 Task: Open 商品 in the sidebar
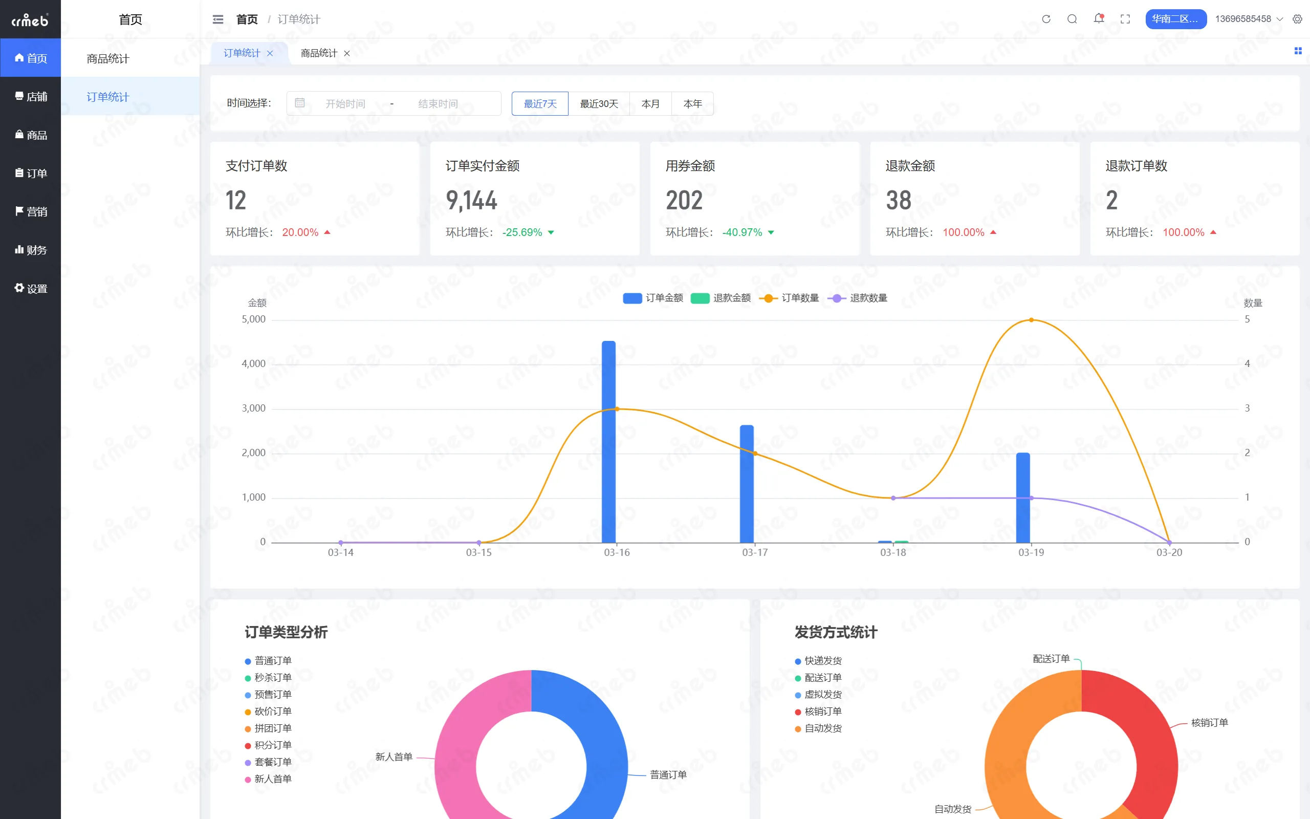[30, 135]
